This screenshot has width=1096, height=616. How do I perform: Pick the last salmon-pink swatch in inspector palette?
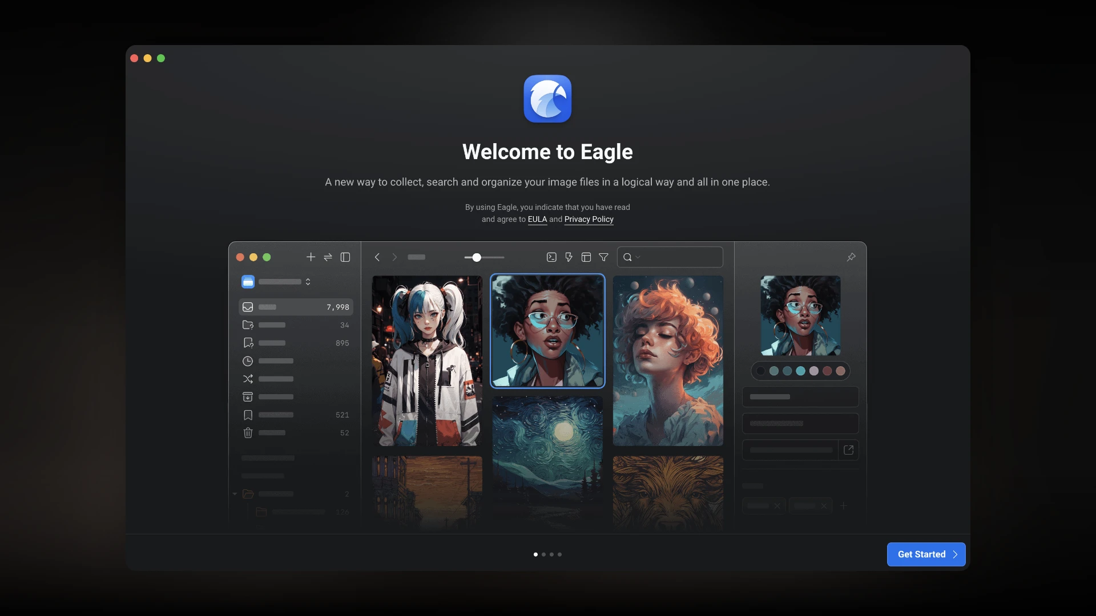(x=840, y=371)
